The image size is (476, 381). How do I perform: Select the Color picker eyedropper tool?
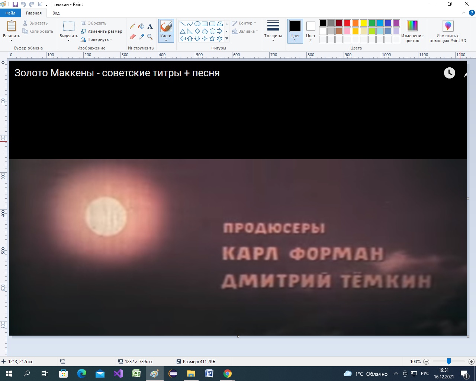point(141,37)
